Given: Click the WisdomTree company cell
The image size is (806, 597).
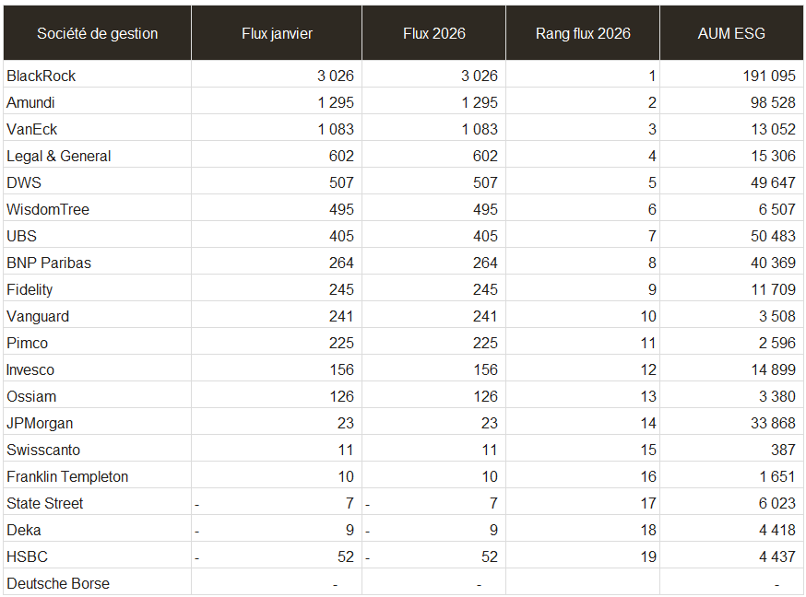Looking at the screenshot, I should coord(48,209).
